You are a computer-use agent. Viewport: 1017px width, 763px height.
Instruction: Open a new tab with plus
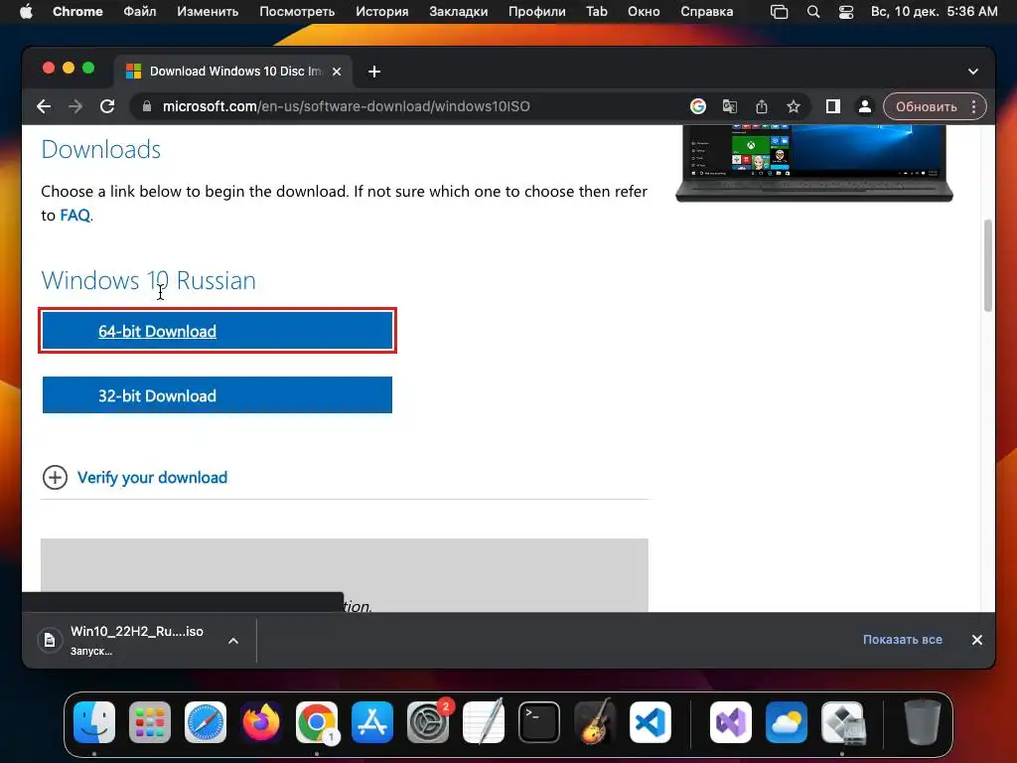pyautogui.click(x=374, y=72)
